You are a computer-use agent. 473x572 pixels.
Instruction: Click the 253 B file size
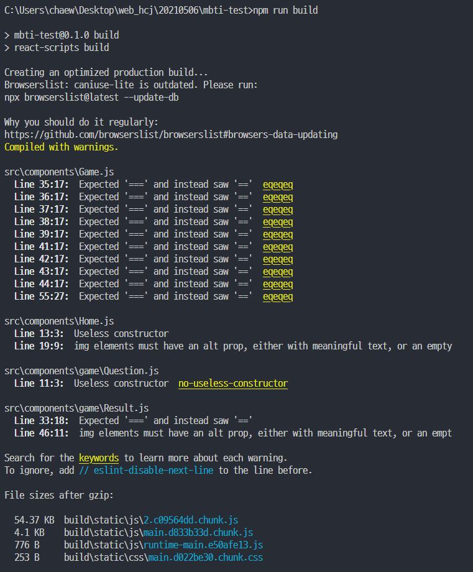(x=27, y=557)
